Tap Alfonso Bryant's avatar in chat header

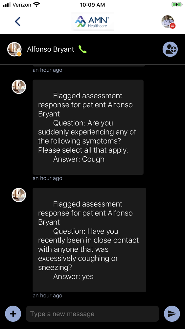[14, 49]
